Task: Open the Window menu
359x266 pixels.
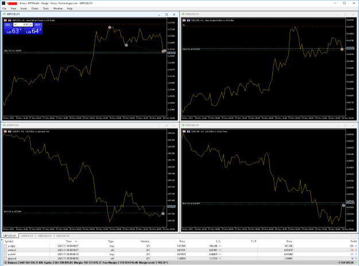Action: (x=58, y=9)
